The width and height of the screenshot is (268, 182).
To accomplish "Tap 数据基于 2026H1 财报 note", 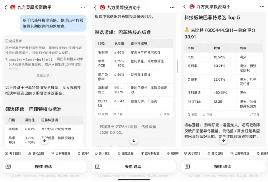I will click(x=128, y=130).
